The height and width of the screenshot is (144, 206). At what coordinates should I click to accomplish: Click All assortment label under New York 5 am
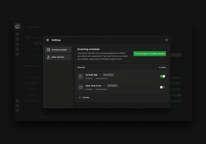point(101,89)
